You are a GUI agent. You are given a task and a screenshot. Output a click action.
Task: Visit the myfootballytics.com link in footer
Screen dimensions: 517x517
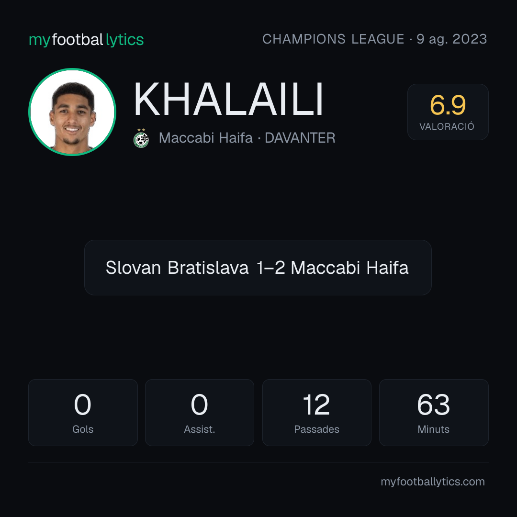[x=433, y=482]
